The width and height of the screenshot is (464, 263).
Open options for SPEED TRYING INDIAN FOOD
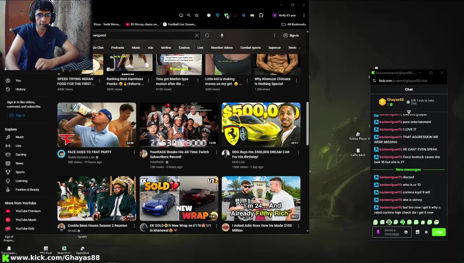[x=99, y=80]
